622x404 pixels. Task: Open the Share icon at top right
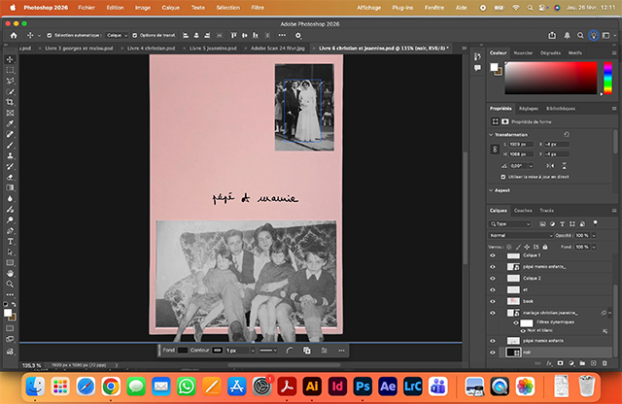coord(552,36)
